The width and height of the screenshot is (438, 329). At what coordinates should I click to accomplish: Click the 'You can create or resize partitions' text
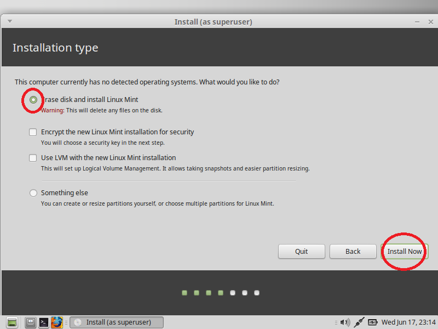click(158, 203)
